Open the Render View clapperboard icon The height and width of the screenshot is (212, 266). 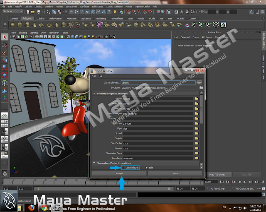[176, 12]
